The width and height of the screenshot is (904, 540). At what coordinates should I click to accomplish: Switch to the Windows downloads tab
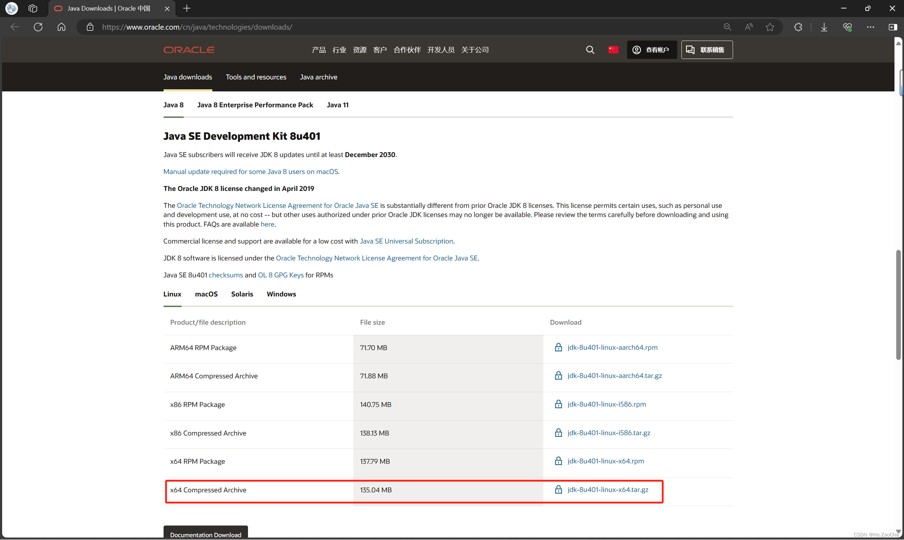pyautogui.click(x=281, y=294)
